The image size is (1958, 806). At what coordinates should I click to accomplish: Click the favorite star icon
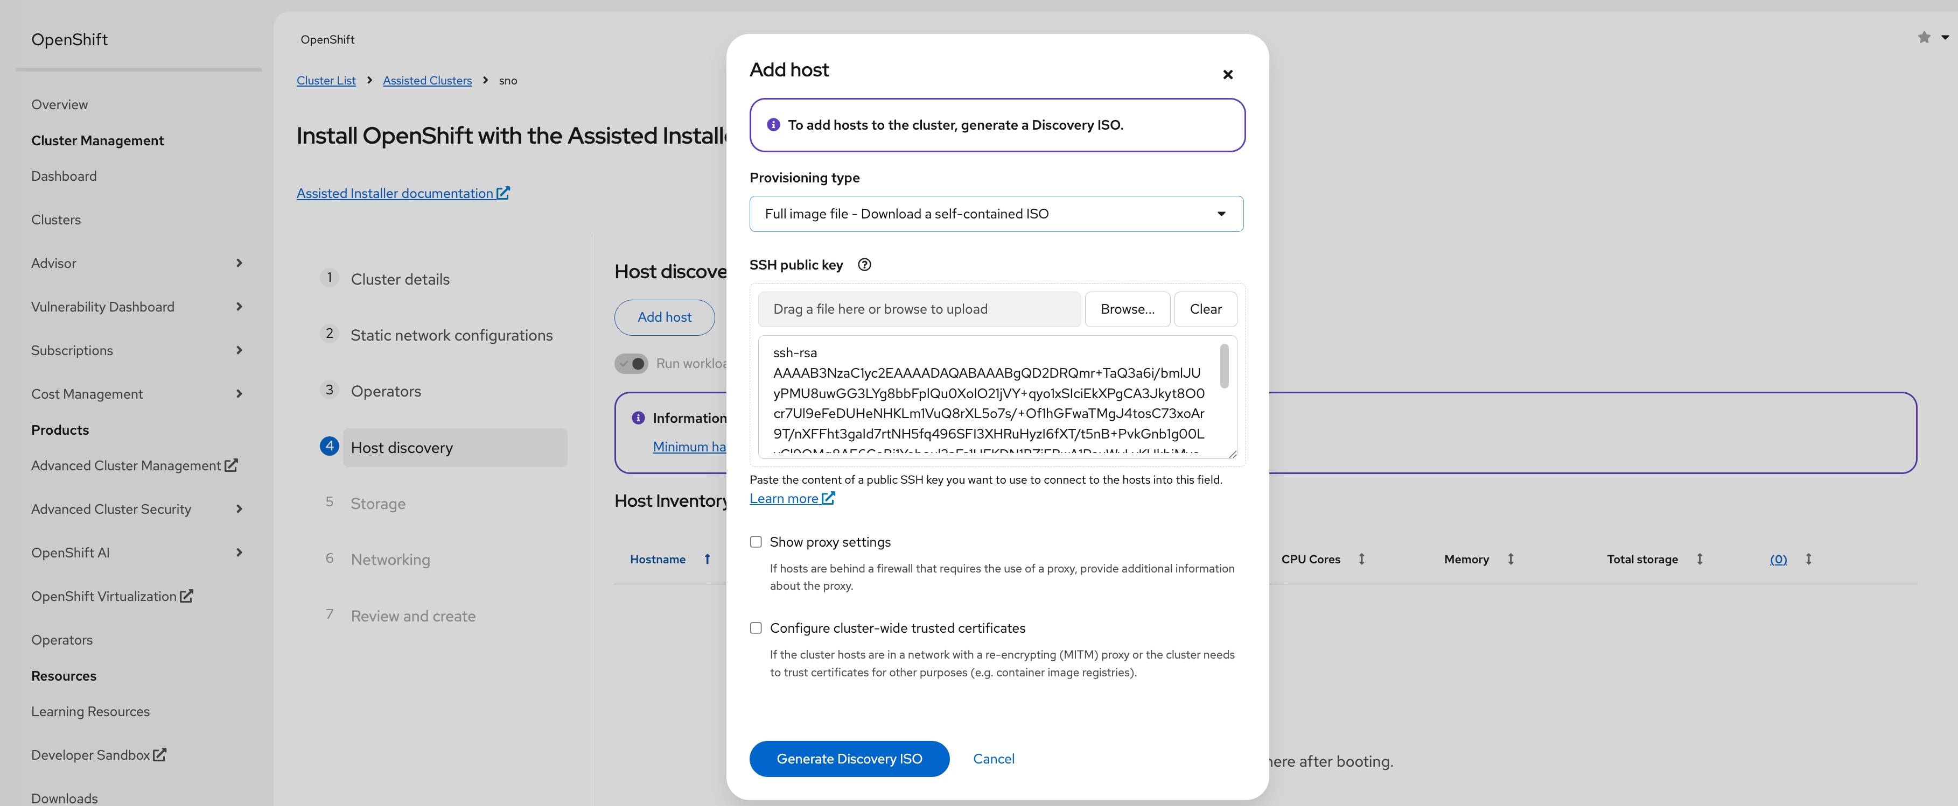coord(1924,37)
